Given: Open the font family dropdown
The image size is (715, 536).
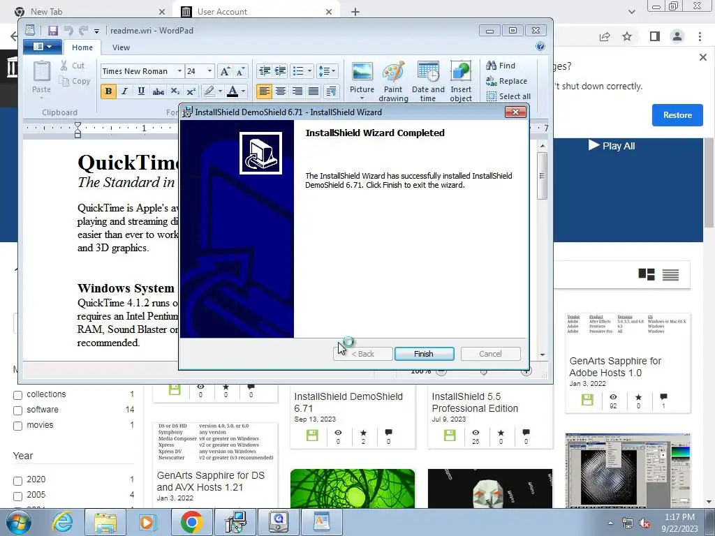Looking at the screenshot, I should click(179, 71).
